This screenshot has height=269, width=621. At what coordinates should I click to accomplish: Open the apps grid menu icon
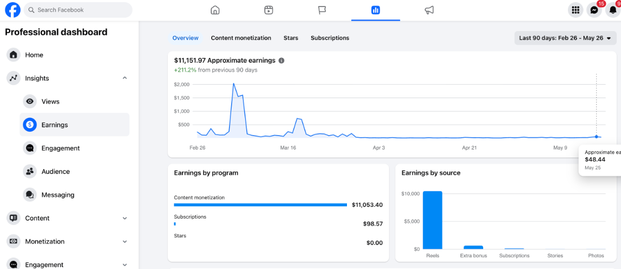coord(576,10)
